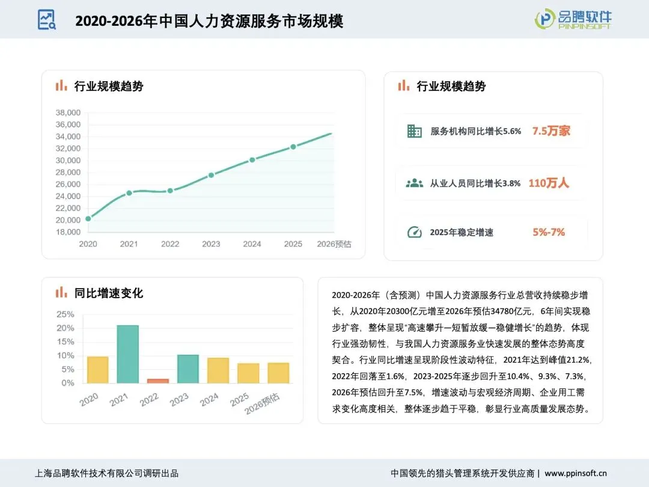Click the chart-search icon beside the page title
Viewport: 649px width, 487px height.
point(46,20)
